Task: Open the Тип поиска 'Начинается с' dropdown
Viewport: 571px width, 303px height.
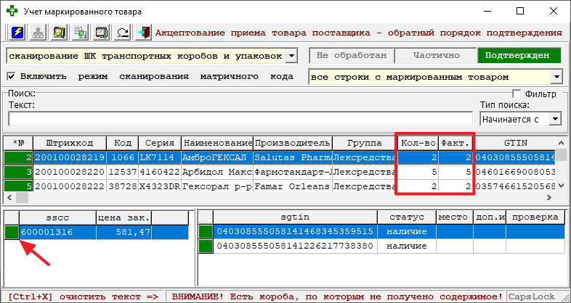Action: point(555,119)
